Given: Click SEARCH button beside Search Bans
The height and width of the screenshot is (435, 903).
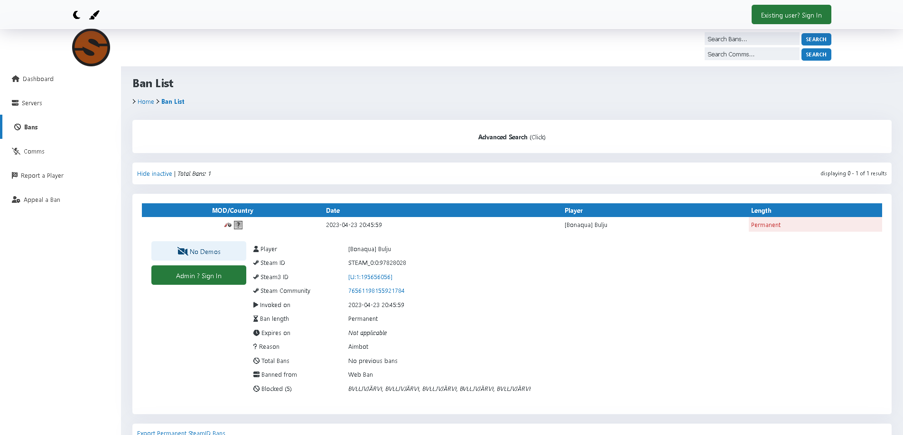Looking at the screenshot, I should 816,39.
